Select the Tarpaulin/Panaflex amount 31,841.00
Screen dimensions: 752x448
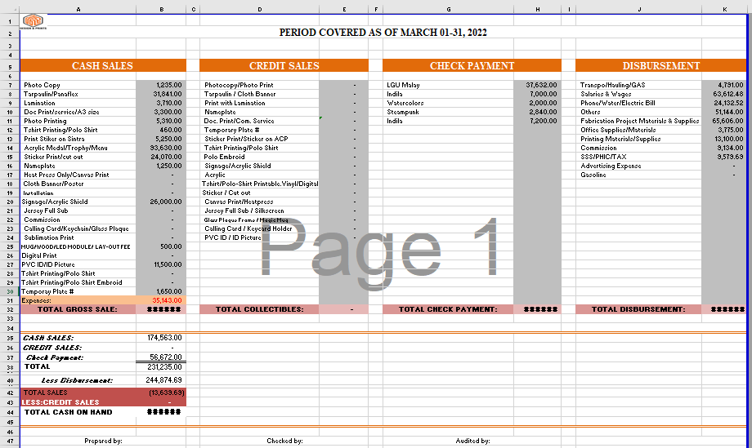161,94
